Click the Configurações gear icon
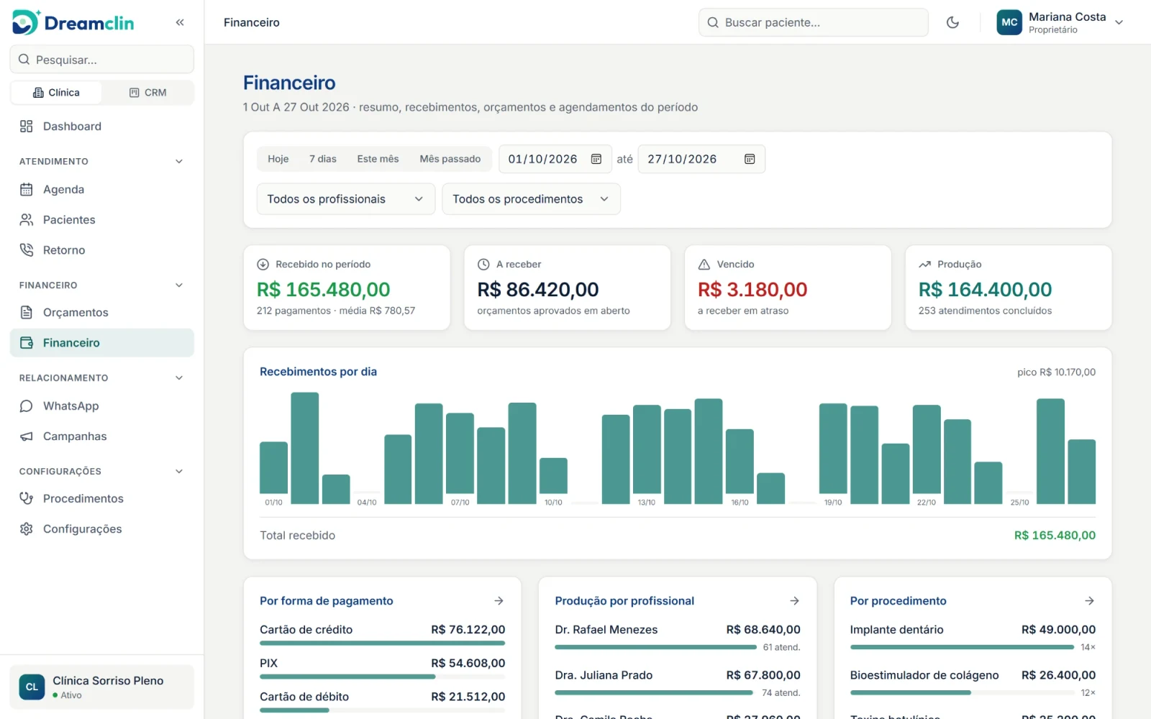Viewport: 1151px width, 719px height. (x=27, y=528)
